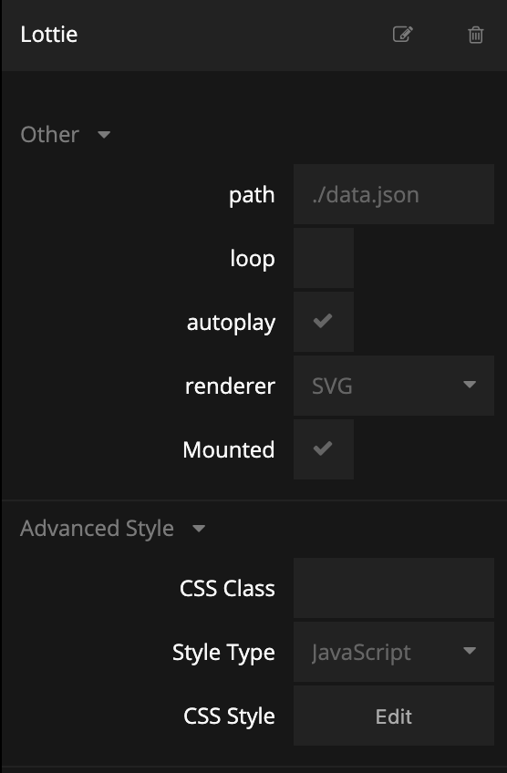Screen dimensions: 507x773
Task: Focus the CSS Class input field
Action: pyautogui.click(x=394, y=588)
